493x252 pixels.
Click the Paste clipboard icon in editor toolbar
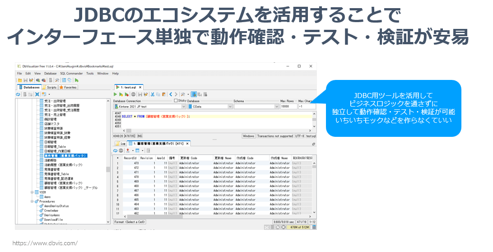(164, 94)
